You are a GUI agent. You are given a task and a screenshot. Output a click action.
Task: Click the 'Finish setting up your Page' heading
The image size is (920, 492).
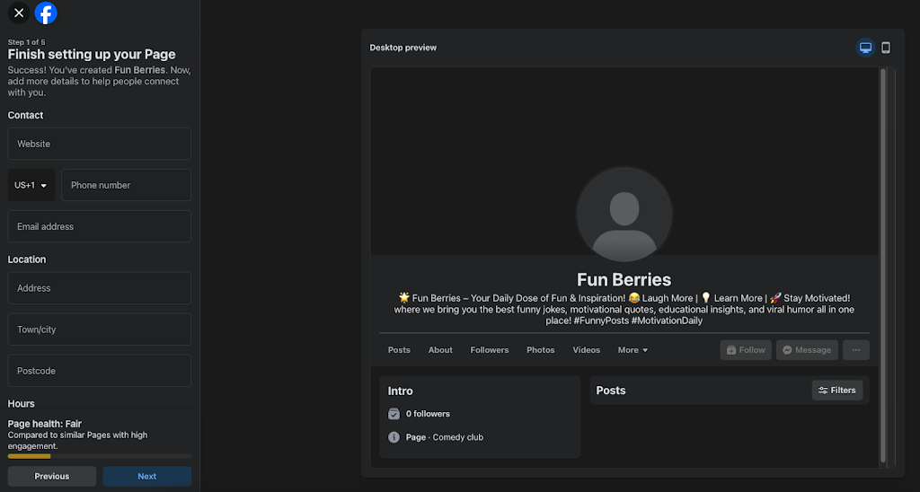coord(92,55)
